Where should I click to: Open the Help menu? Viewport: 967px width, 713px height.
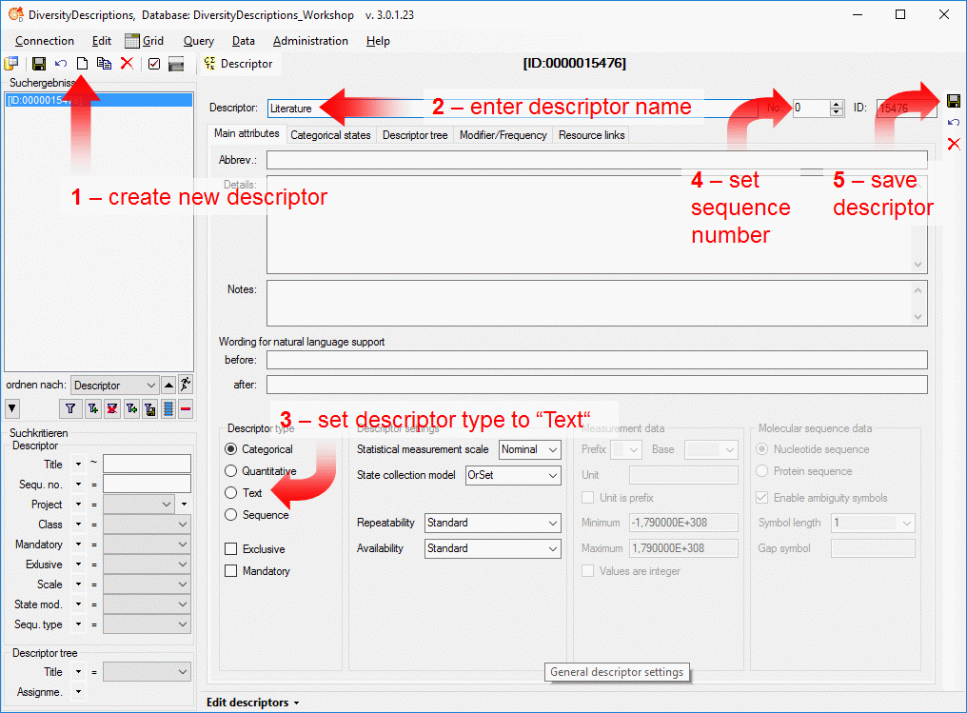[x=378, y=41]
